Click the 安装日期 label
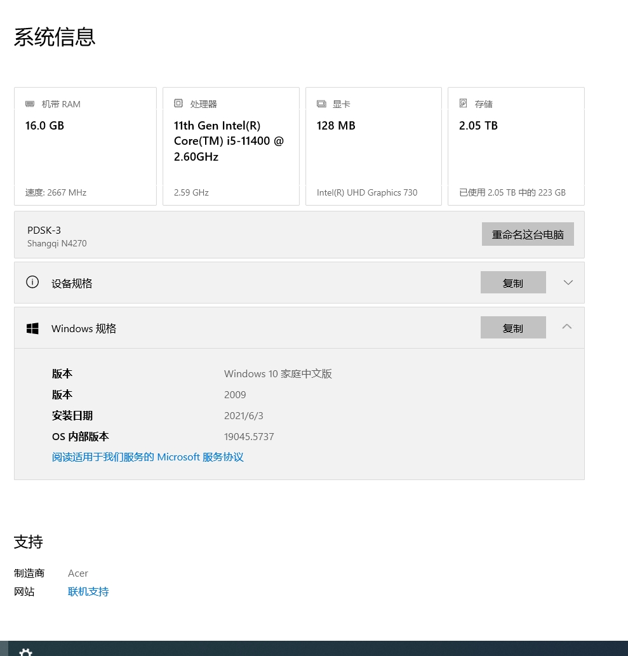 (x=72, y=415)
